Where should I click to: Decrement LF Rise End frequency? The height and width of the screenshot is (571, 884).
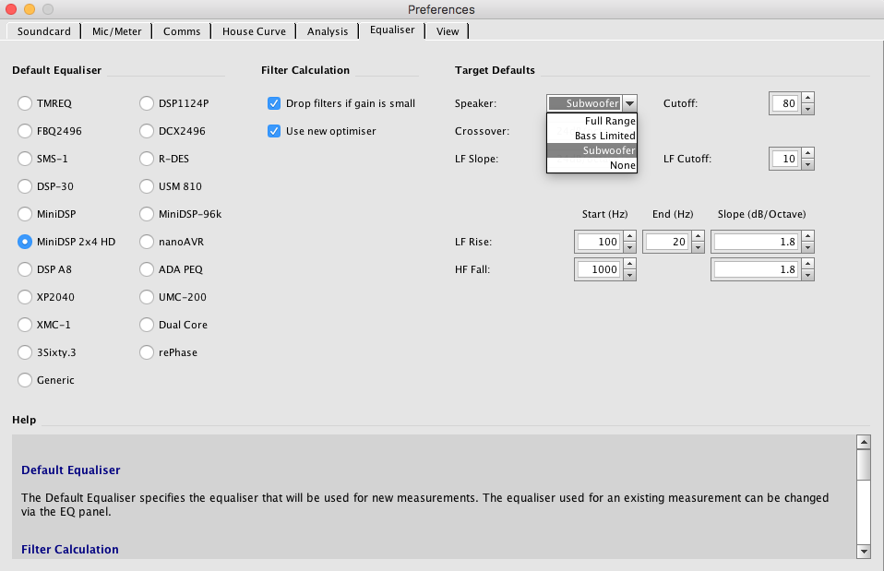click(699, 247)
